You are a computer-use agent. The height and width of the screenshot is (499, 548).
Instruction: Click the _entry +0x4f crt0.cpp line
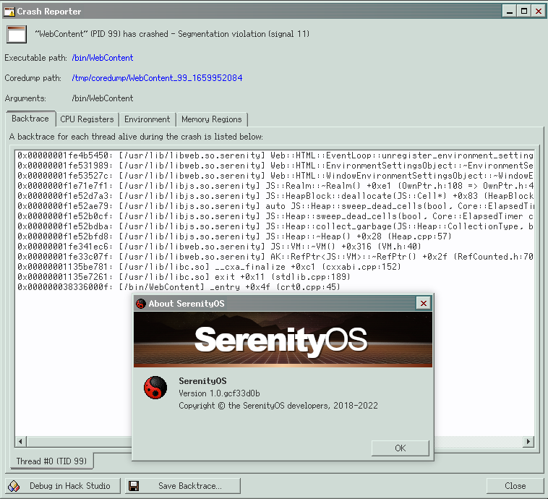pos(179,287)
